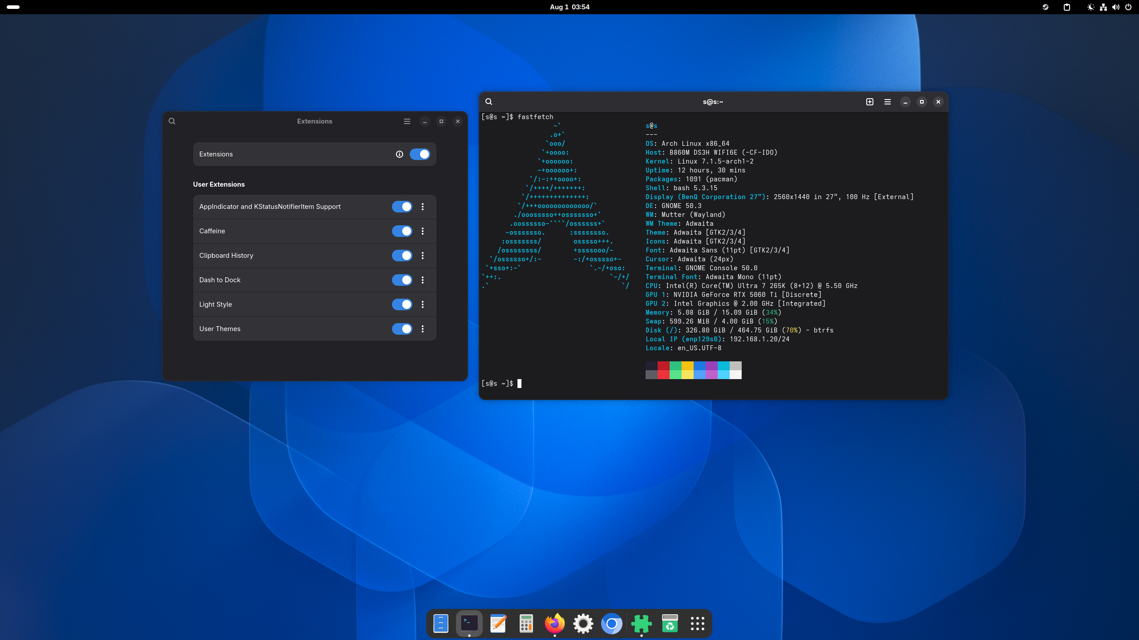
Task: Click the night light moon icon in the top bar
Action: (x=1091, y=7)
